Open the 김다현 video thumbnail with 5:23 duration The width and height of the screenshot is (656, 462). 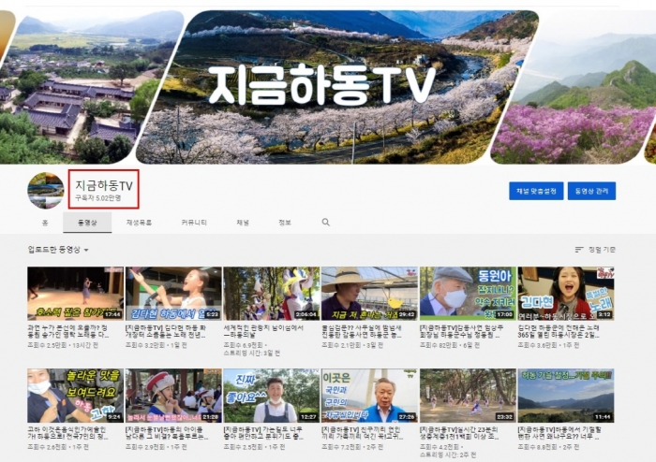click(x=173, y=294)
